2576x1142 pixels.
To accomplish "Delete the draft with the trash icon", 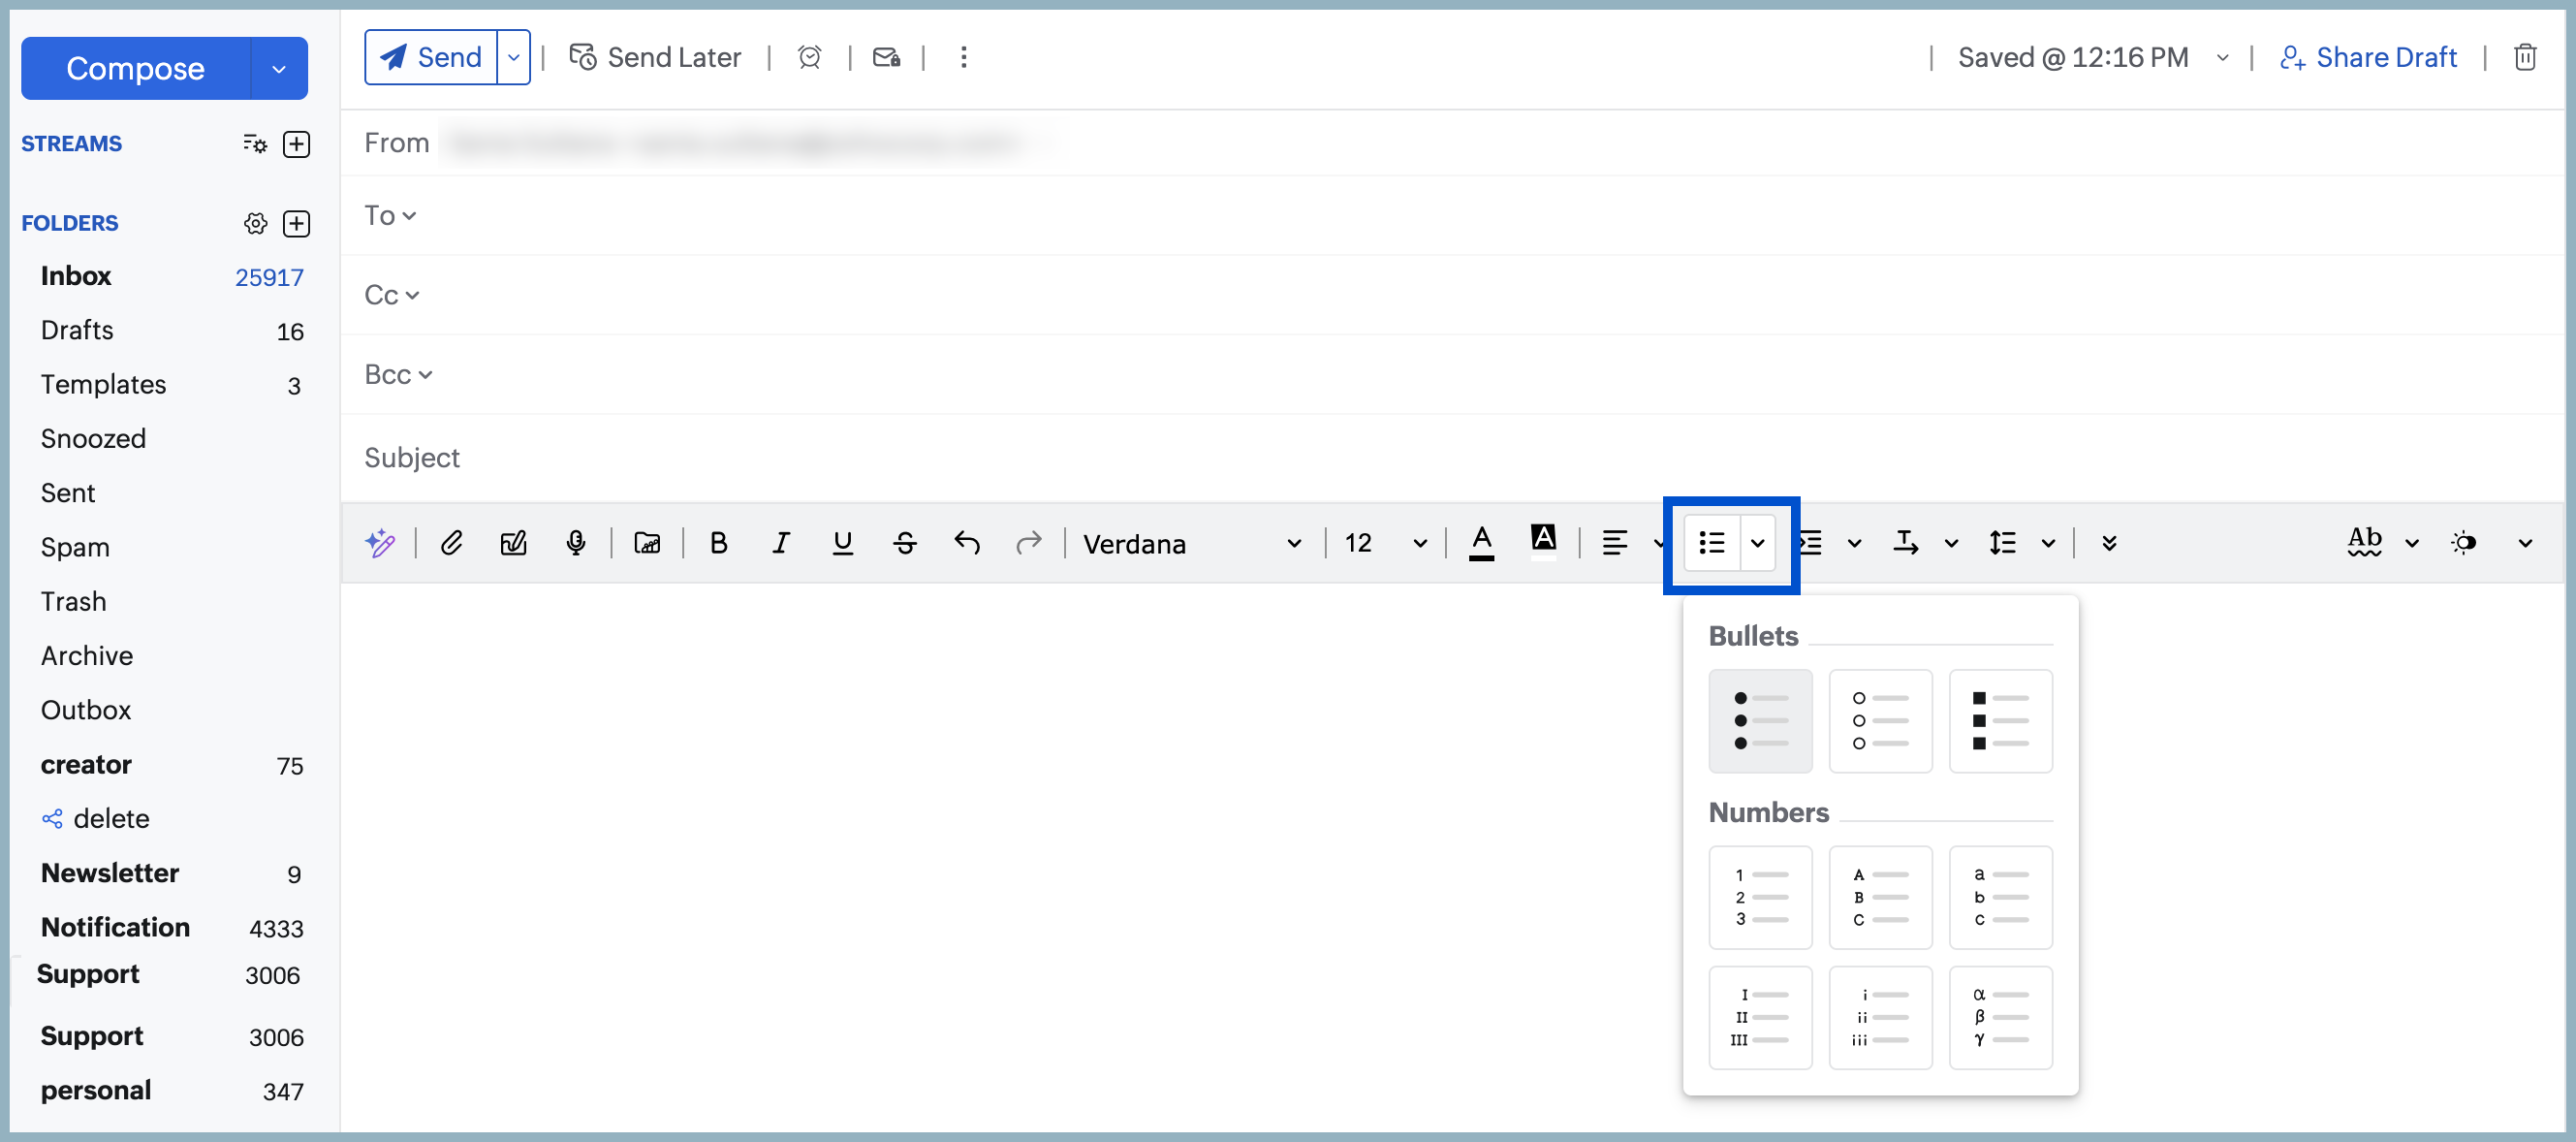I will click(x=2526, y=57).
